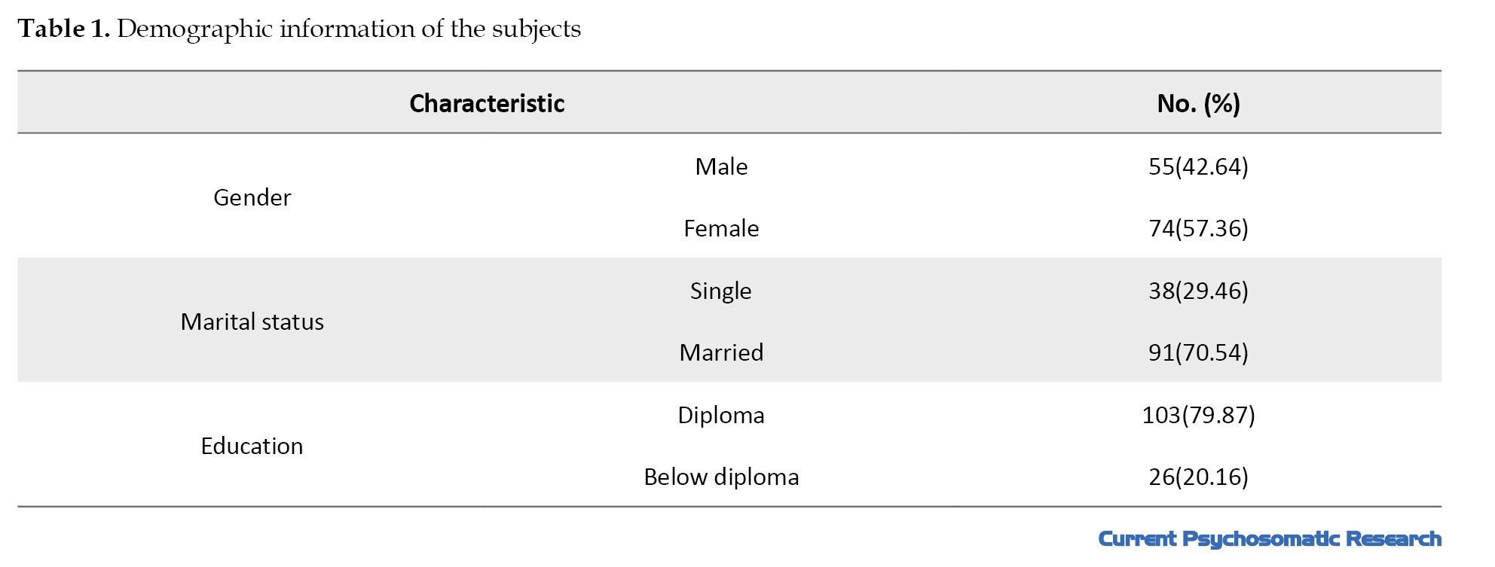The height and width of the screenshot is (567, 1495).
Task: Select the value 26(20.16)
Action: click(1198, 477)
